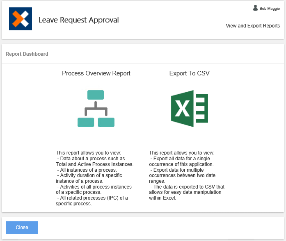The image size is (286, 241).
Task: Click the Excel Export To CSV icon
Action: pyautogui.click(x=190, y=109)
